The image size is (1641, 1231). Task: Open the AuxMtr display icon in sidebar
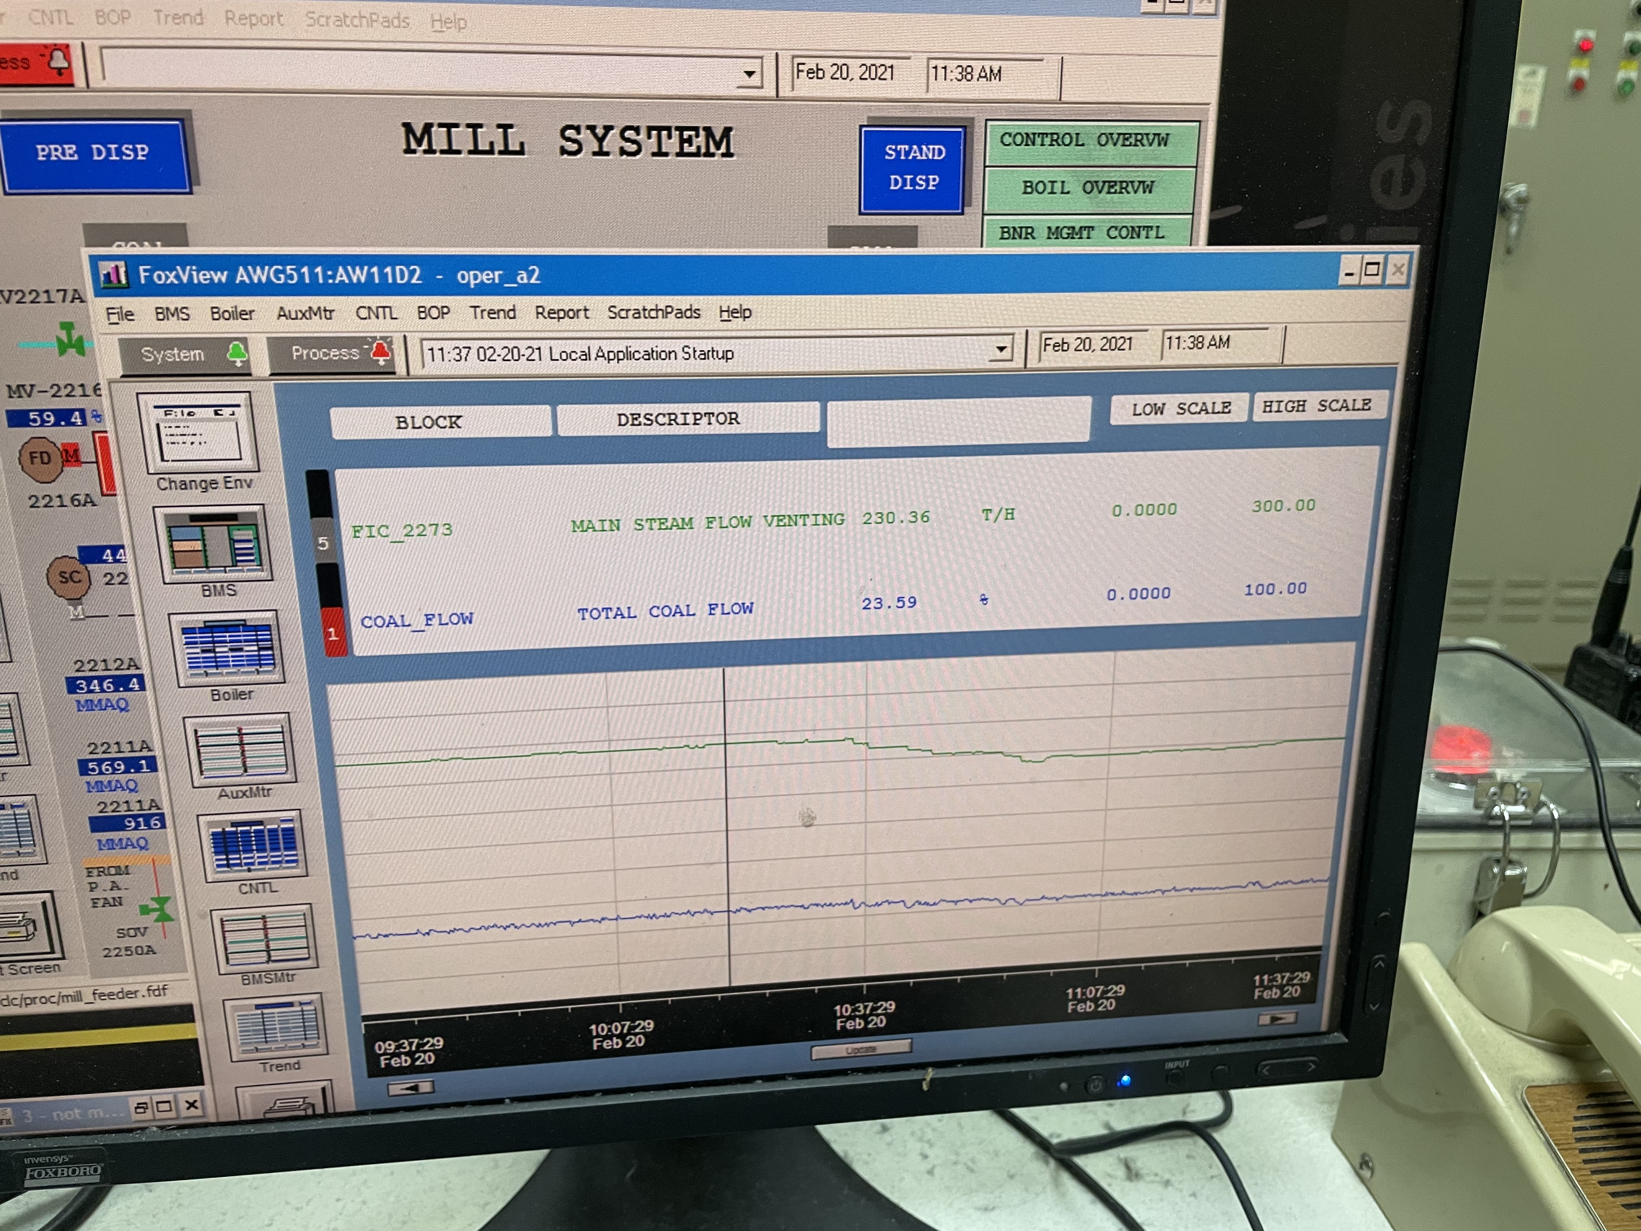[241, 750]
